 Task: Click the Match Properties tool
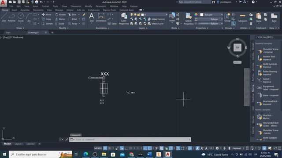(x=189, y=18)
